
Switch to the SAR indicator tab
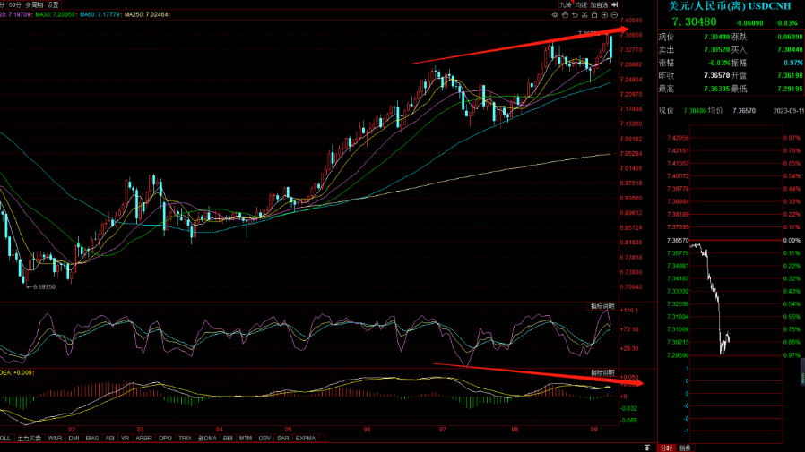click(x=283, y=439)
